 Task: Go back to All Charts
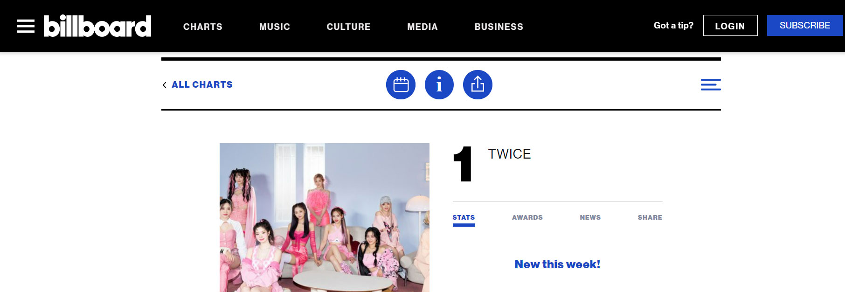pyautogui.click(x=202, y=84)
